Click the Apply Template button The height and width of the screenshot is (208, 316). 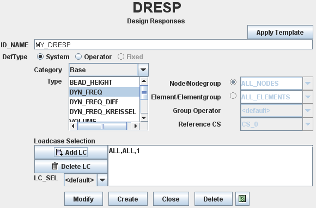click(280, 33)
